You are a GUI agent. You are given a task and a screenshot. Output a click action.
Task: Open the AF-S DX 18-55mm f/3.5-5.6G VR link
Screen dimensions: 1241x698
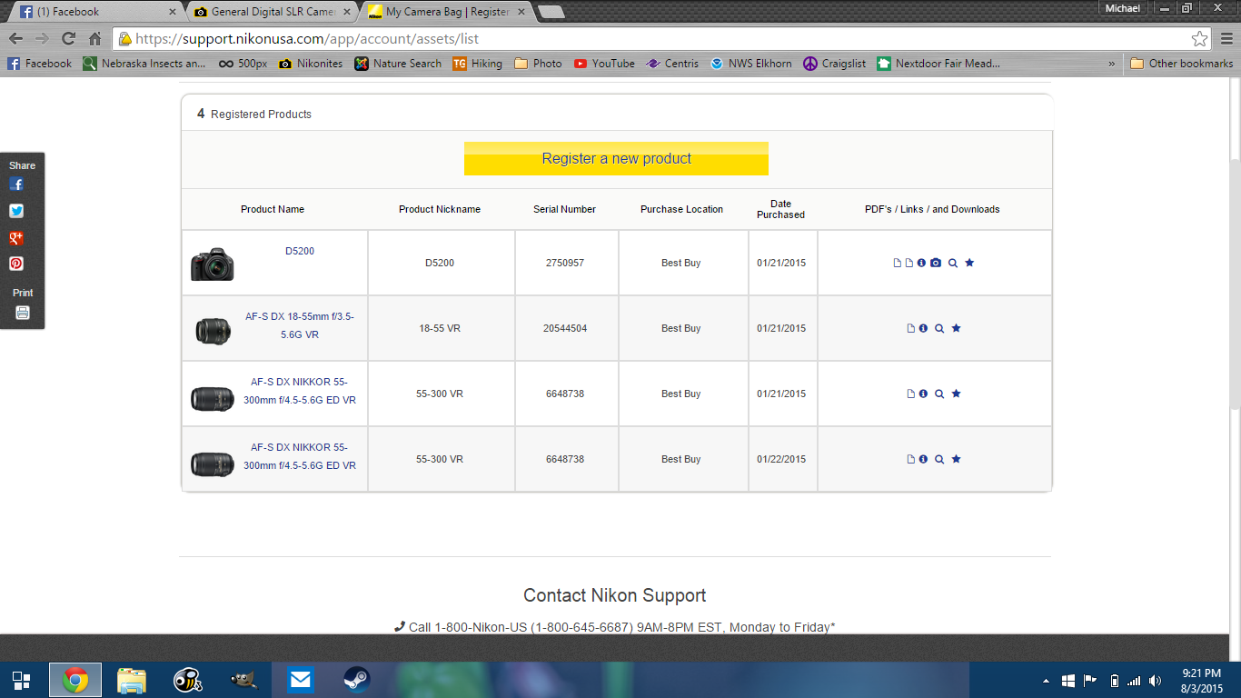300,325
